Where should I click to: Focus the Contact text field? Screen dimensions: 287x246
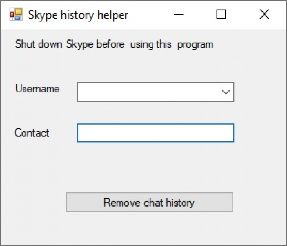tap(155, 133)
